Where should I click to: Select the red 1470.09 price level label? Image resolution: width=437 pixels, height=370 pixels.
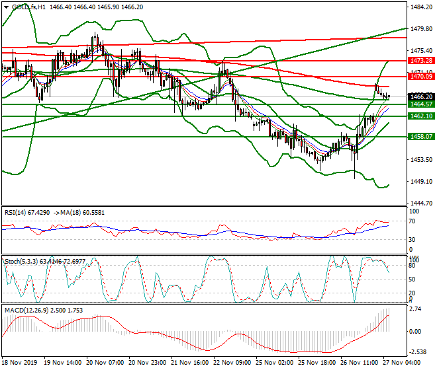pos(421,77)
